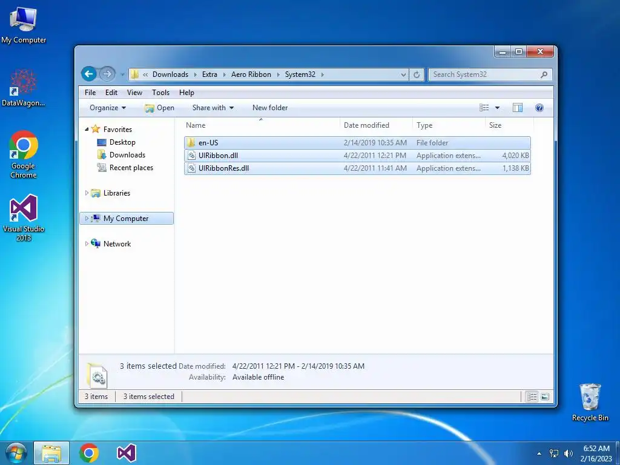Navigate to Downloads in the breadcrumb
Screen dimensions: 620x465
click(x=170, y=74)
